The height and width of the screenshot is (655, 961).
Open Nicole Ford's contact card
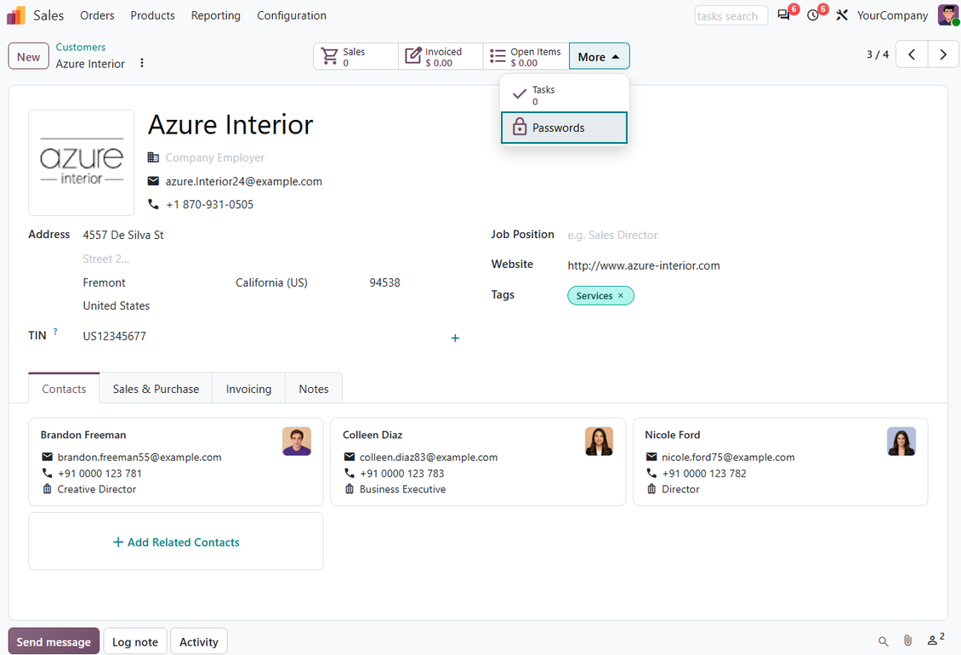click(x=780, y=462)
